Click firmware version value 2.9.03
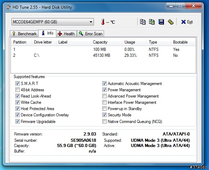209x170 pixels. (x=90, y=134)
